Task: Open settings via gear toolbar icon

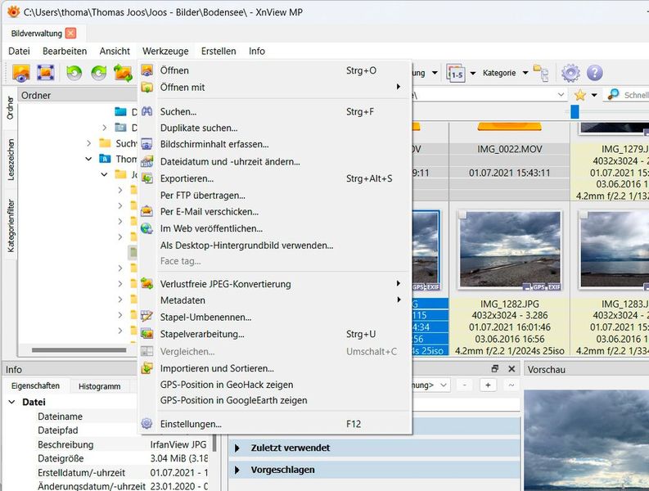Action: pos(570,73)
